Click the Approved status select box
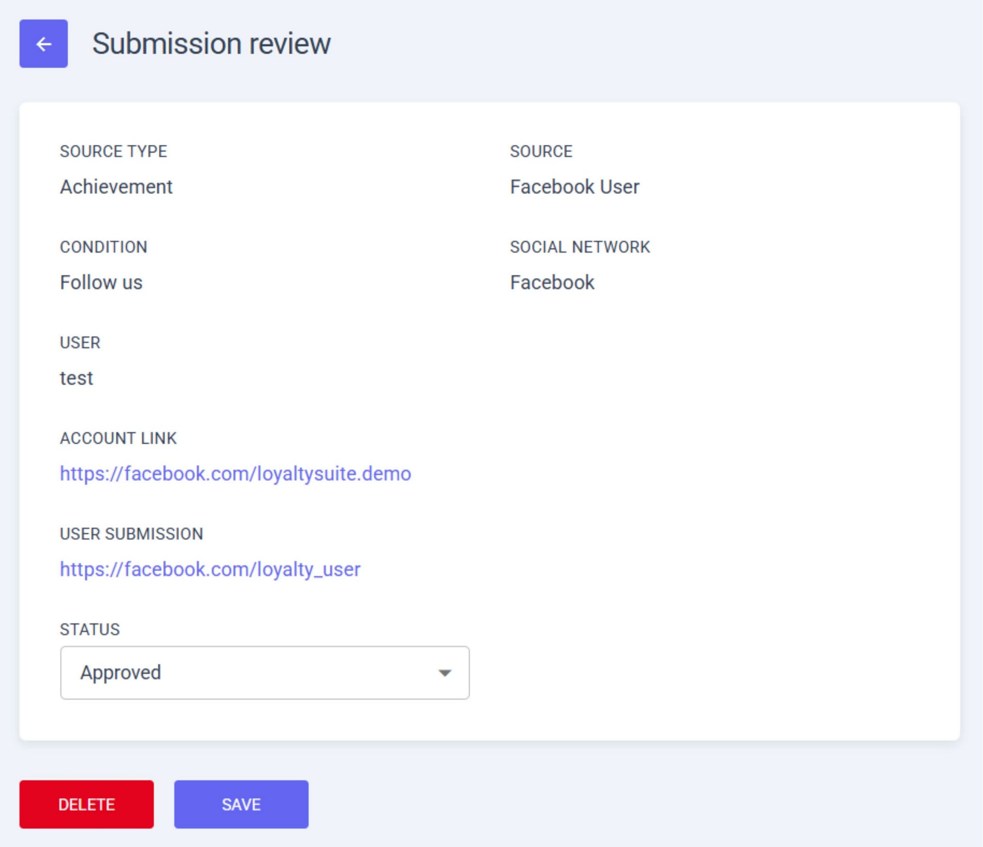Image resolution: width=983 pixels, height=847 pixels. [x=256, y=672]
